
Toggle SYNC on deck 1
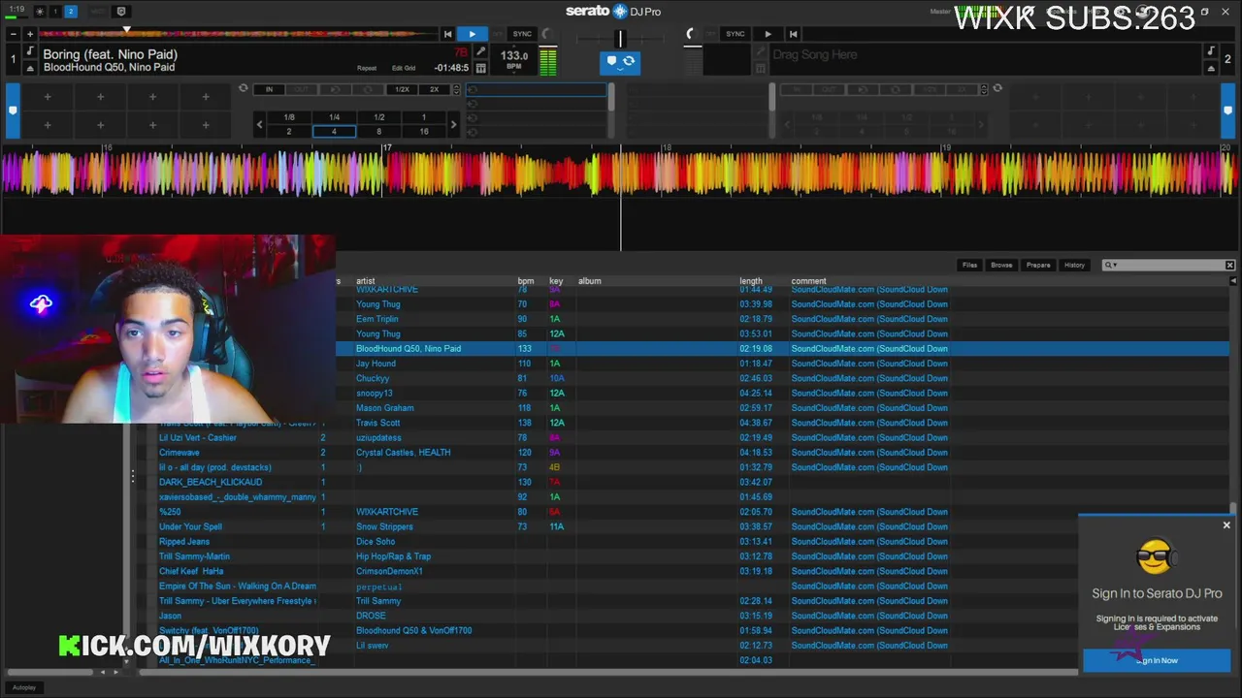(x=522, y=34)
